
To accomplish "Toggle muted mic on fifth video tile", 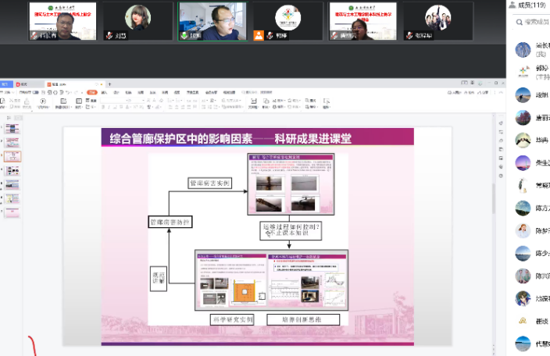I will coord(334,35).
